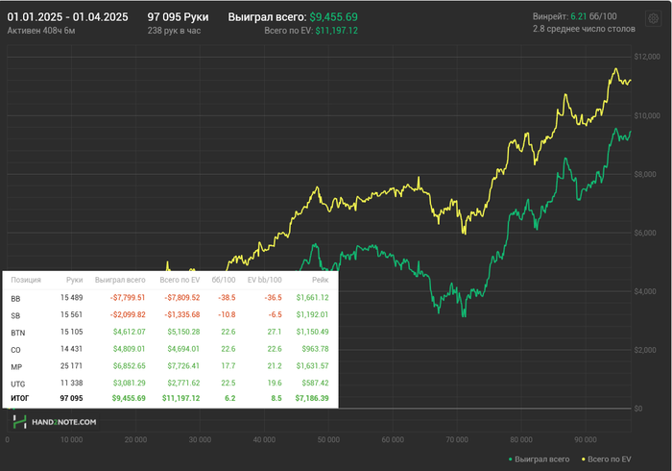The height and width of the screenshot is (471, 672).
Task: Click the Рейк column header
Action: (x=320, y=280)
